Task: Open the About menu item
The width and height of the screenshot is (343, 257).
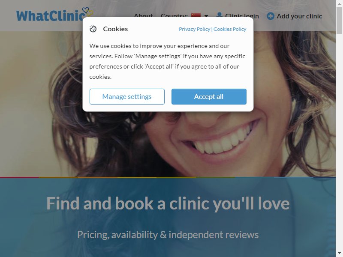Action: (144, 15)
